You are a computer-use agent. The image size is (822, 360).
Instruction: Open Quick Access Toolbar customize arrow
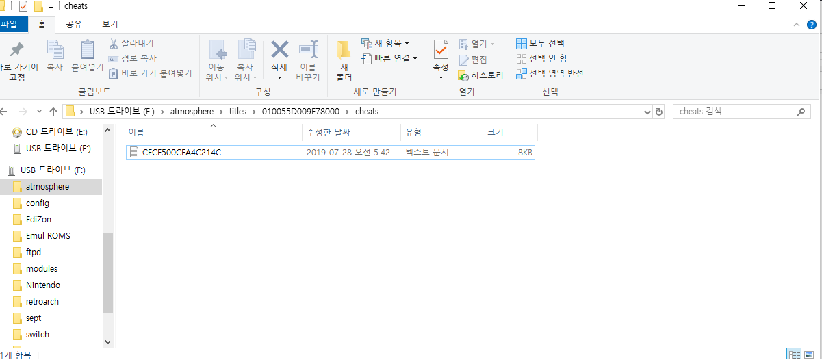tap(51, 6)
